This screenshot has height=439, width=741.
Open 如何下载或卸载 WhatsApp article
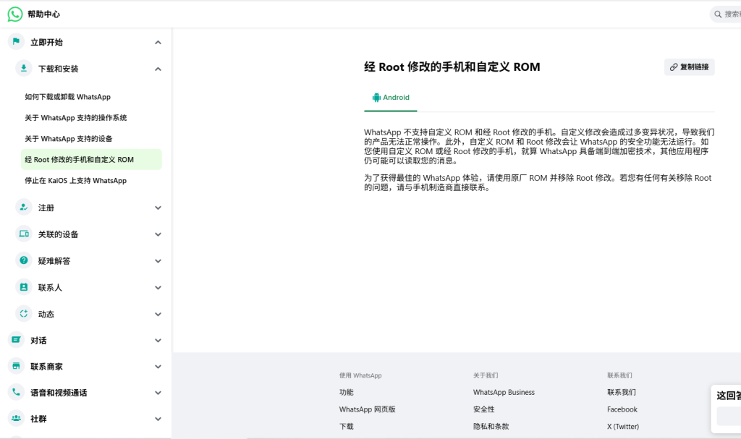pyautogui.click(x=67, y=97)
